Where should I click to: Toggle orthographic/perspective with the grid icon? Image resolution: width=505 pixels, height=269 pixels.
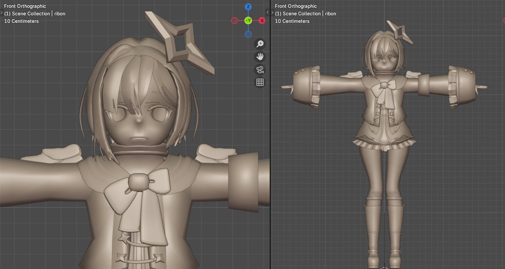[x=260, y=83]
